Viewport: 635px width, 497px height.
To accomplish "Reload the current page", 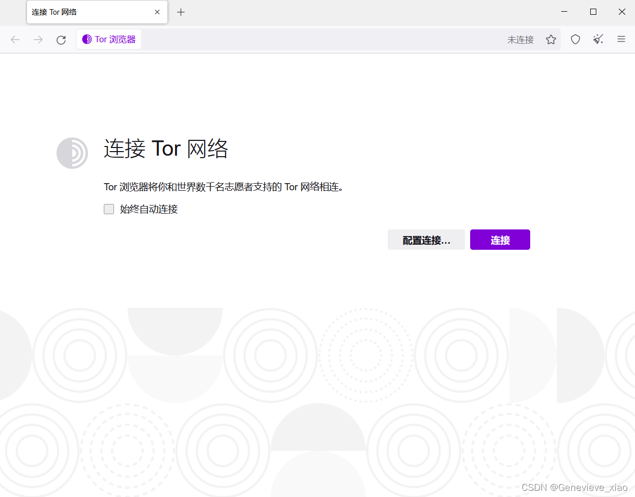I will point(61,40).
